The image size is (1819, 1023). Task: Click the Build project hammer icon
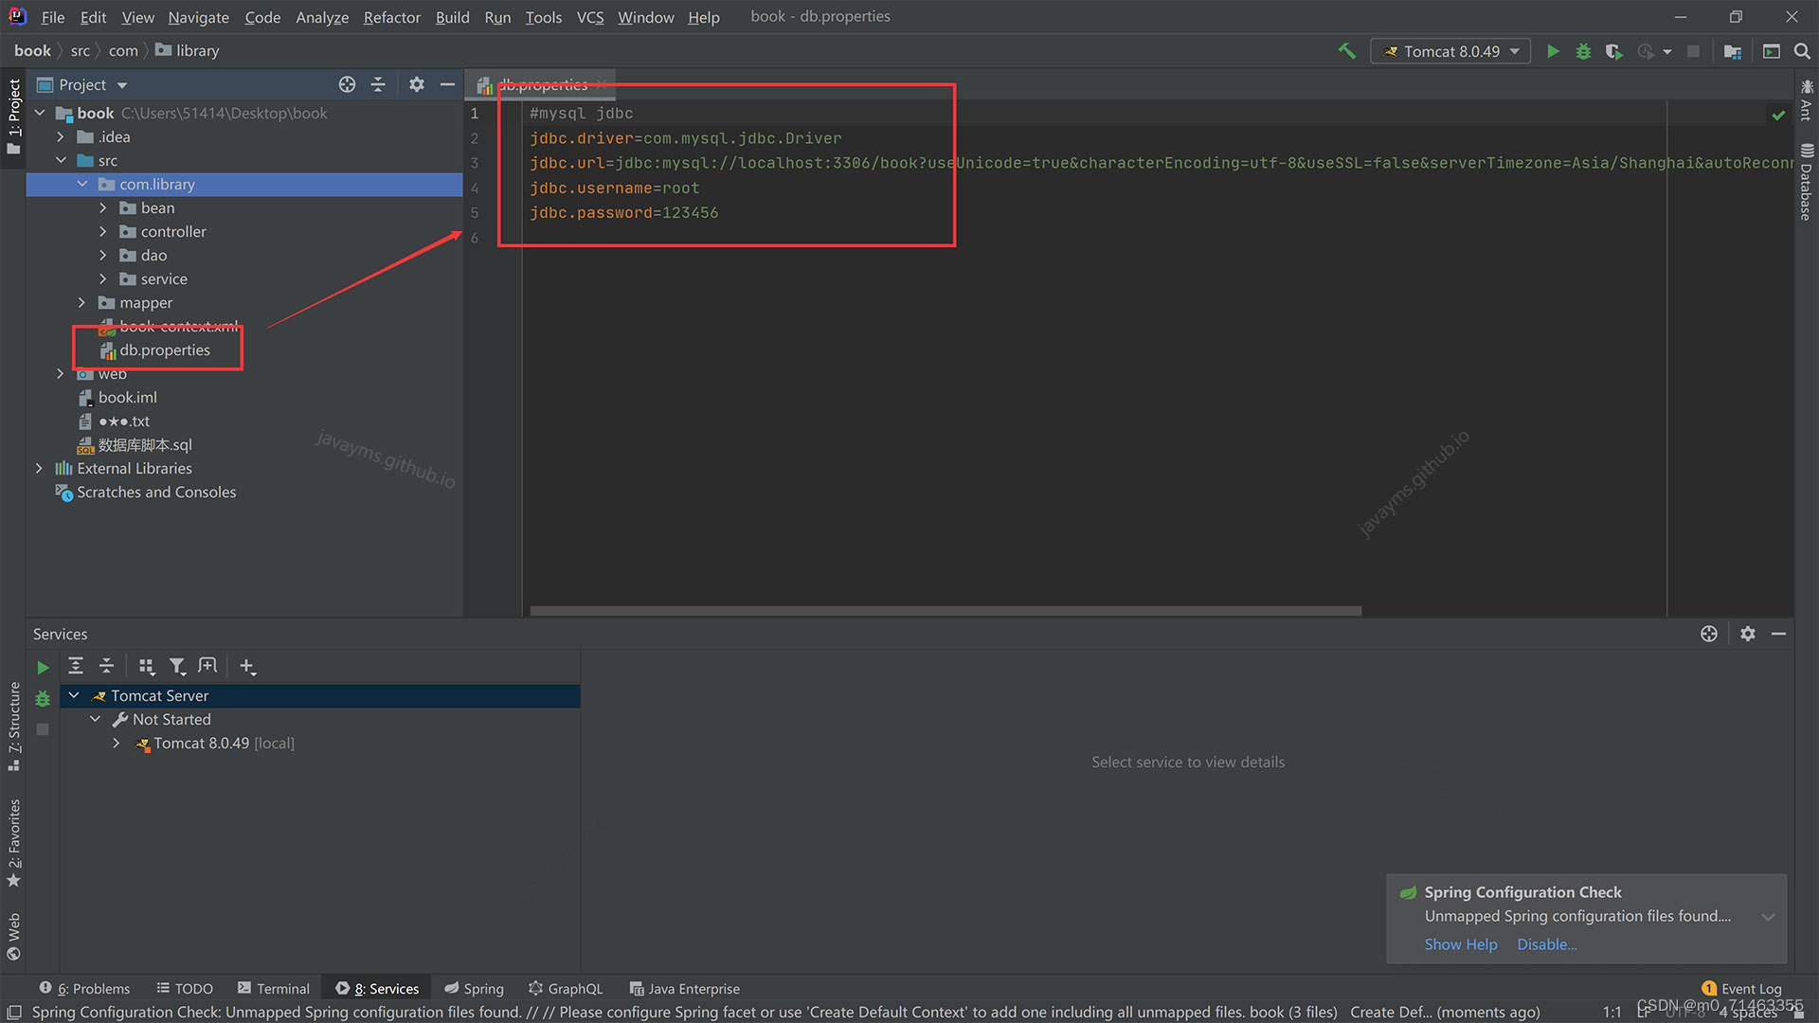coord(1346,51)
